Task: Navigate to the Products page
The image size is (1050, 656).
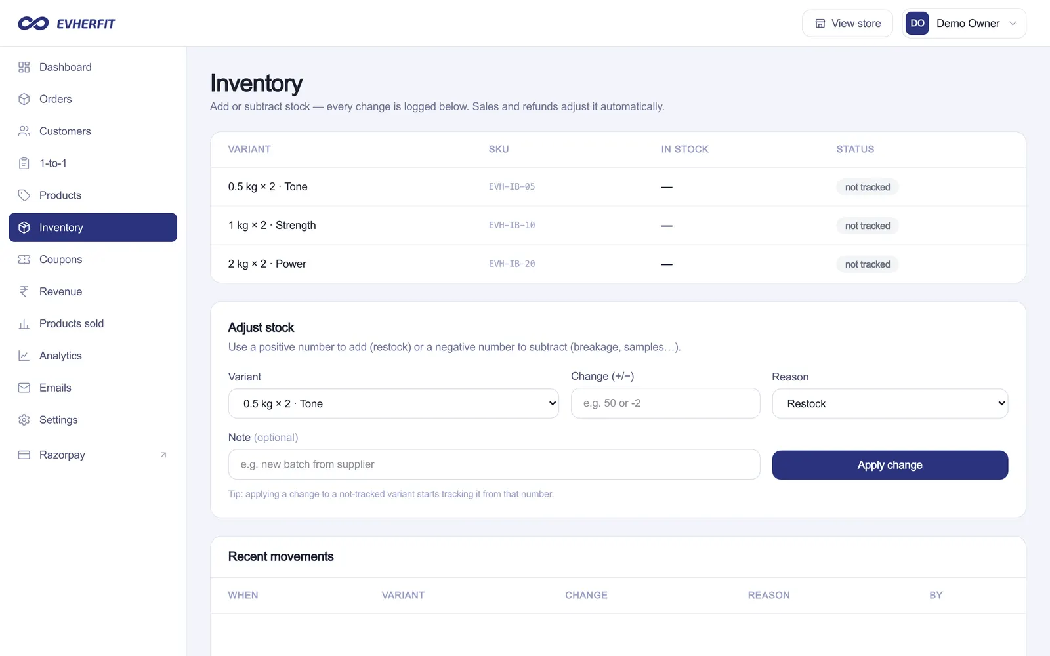Action: [x=93, y=195]
